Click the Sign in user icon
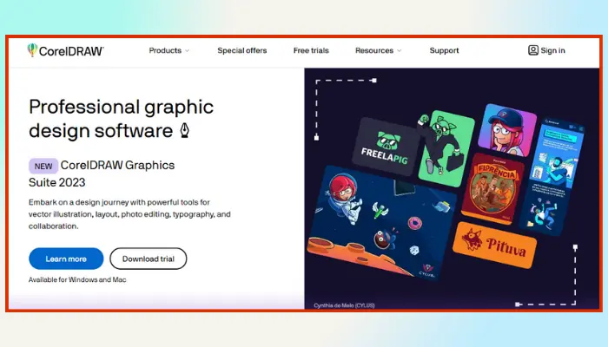608x347 pixels. pos(533,50)
